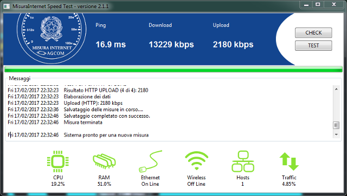Click the Traffic arrows icon
This screenshot has width=347, height=196.
tap(289, 161)
